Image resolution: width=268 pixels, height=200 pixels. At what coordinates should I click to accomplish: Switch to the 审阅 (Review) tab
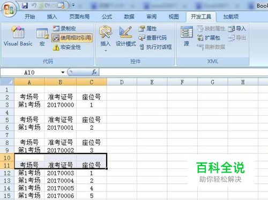coord(152,17)
